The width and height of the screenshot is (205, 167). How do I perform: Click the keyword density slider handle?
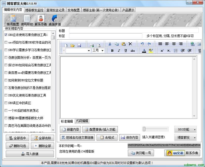tap(144, 129)
